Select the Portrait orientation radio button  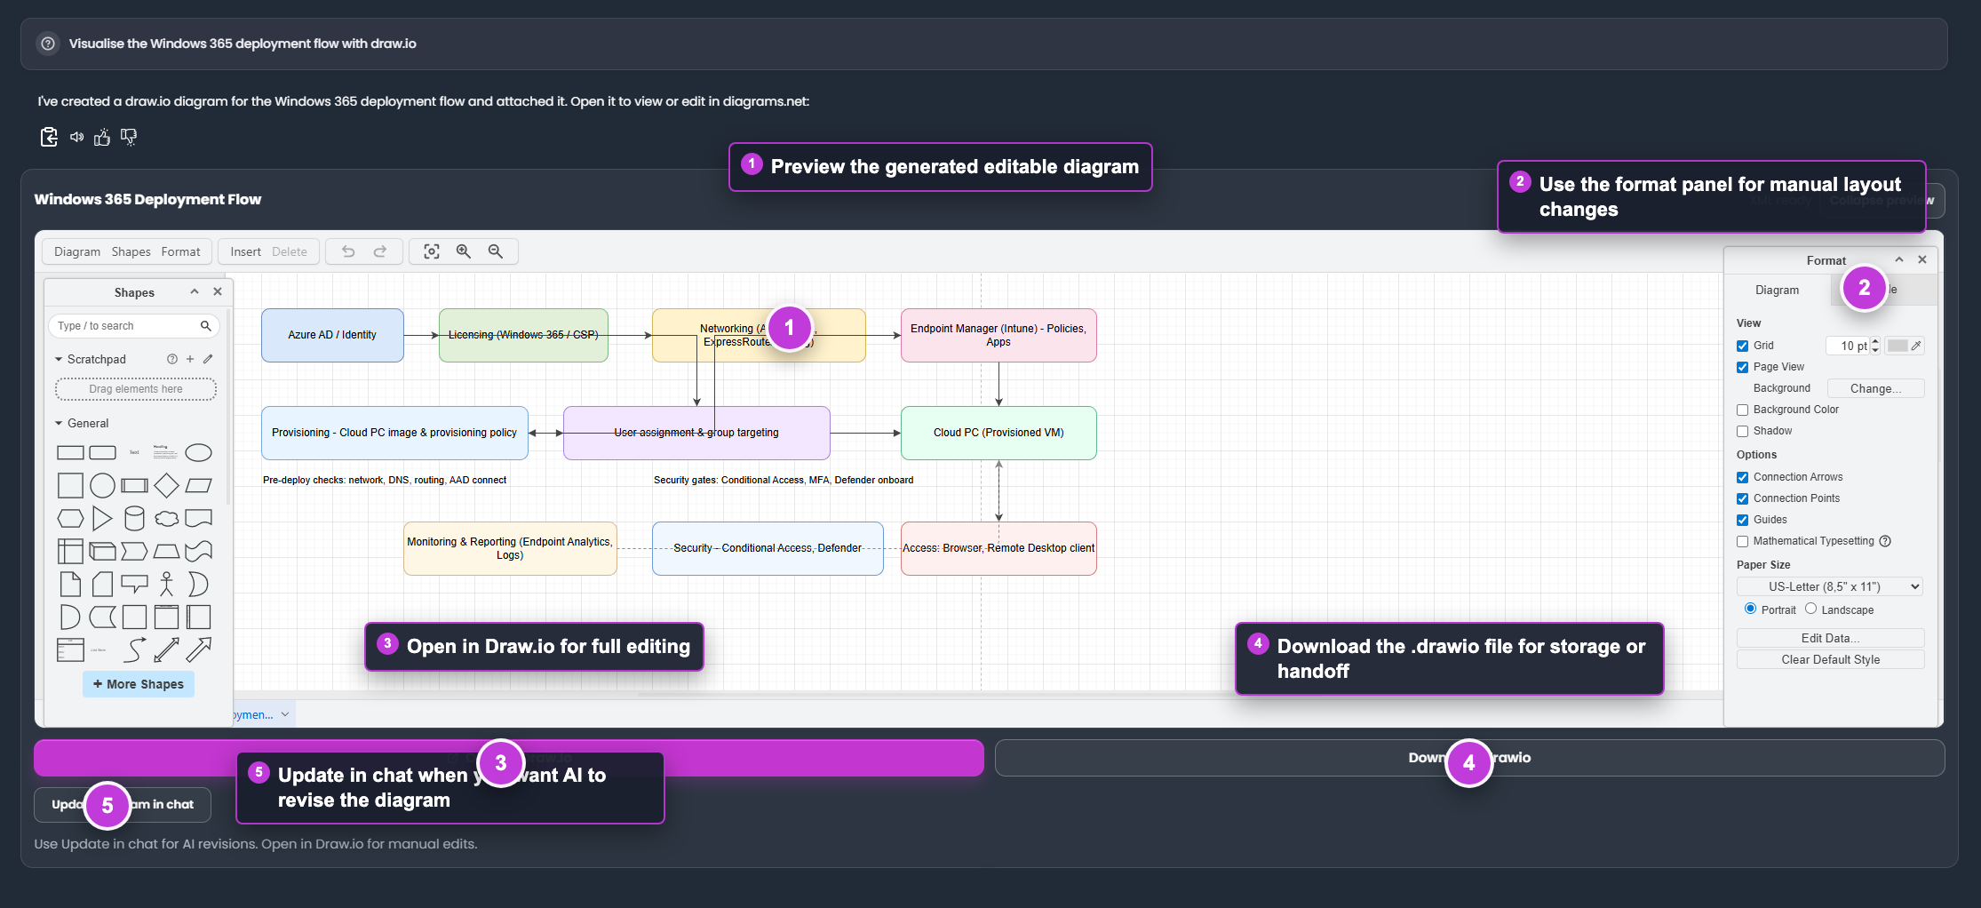(x=1750, y=609)
